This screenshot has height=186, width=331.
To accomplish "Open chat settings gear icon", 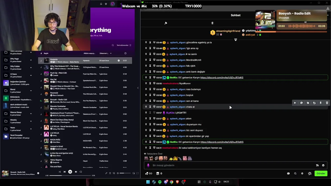I will coord(302,173).
